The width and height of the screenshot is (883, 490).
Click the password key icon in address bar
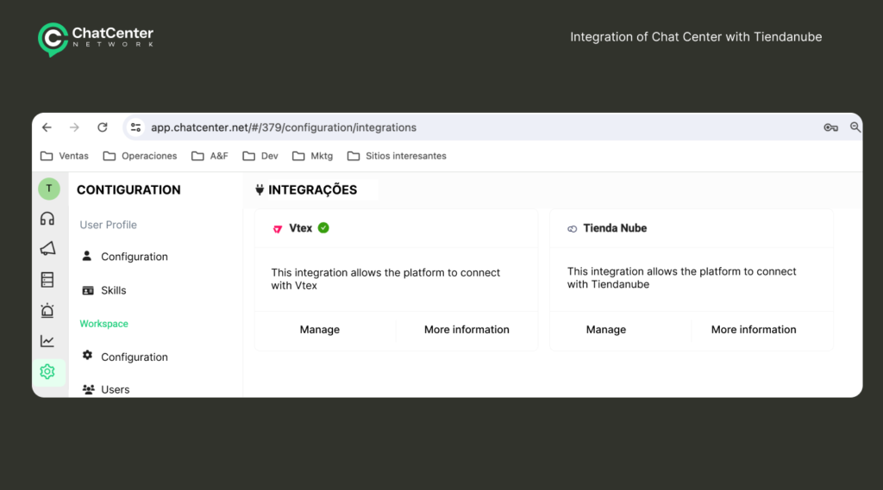tap(830, 127)
